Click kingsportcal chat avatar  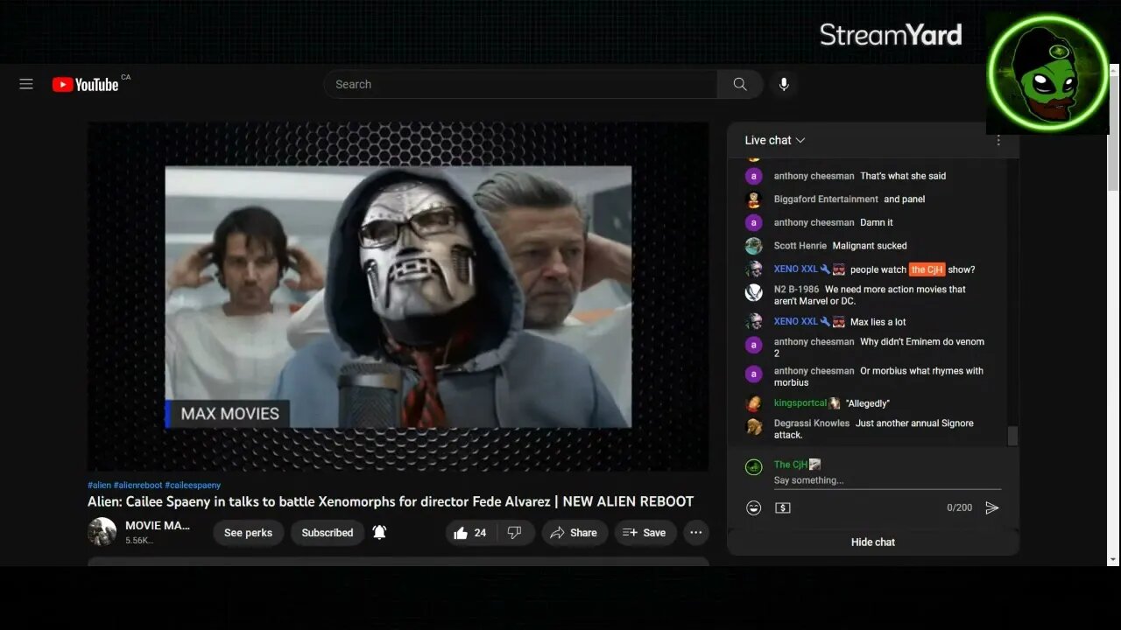pyautogui.click(x=753, y=403)
